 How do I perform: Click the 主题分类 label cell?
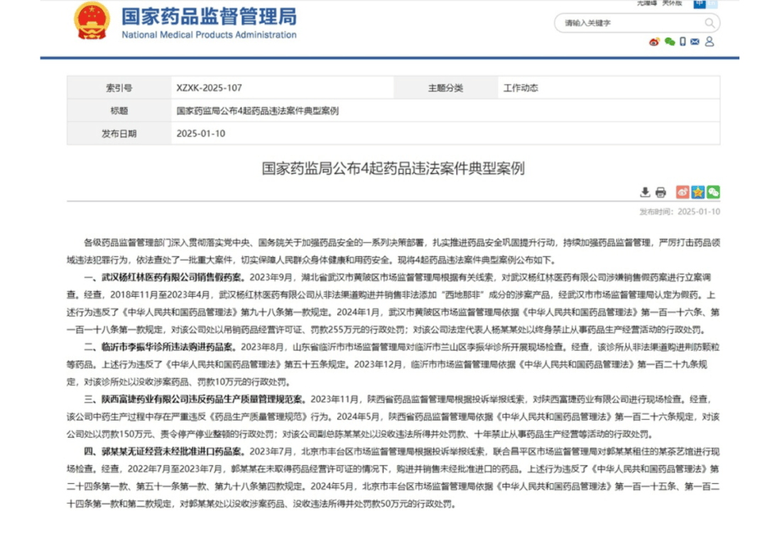[445, 88]
